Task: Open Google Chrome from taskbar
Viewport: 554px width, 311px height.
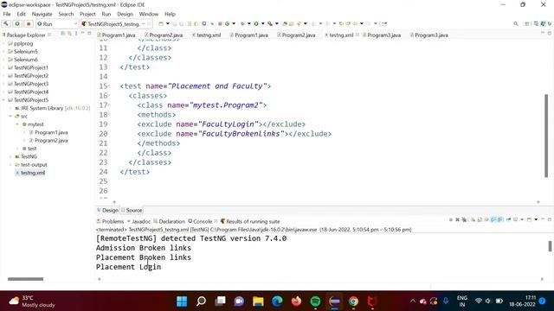Action: tap(353, 301)
